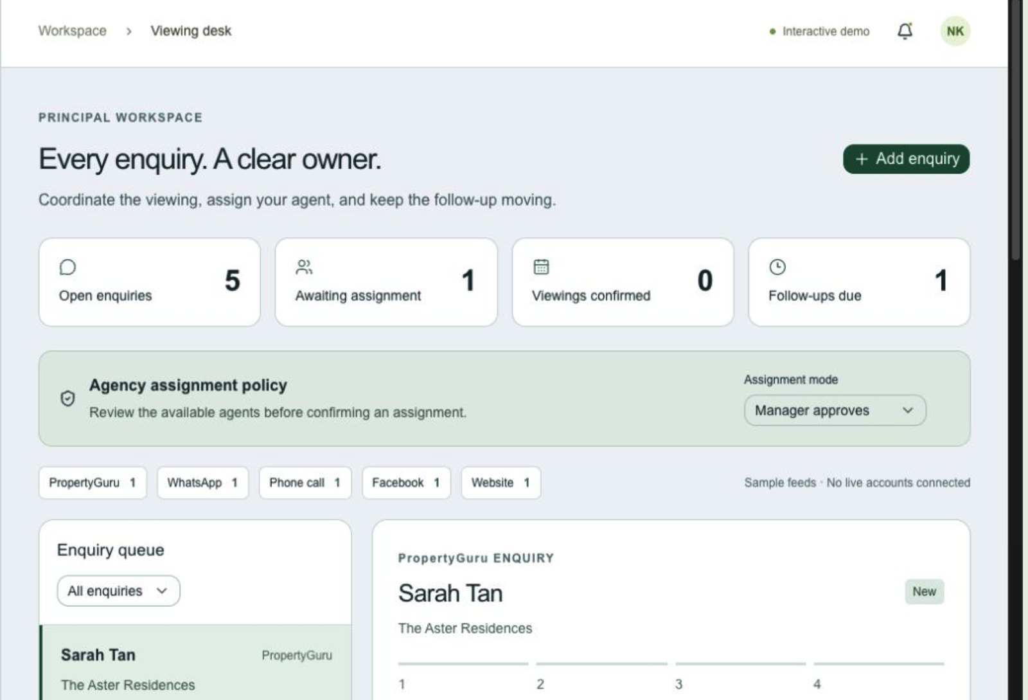Click the assignment policy shield icon
The image size is (1028, 700).
point(67,399)
